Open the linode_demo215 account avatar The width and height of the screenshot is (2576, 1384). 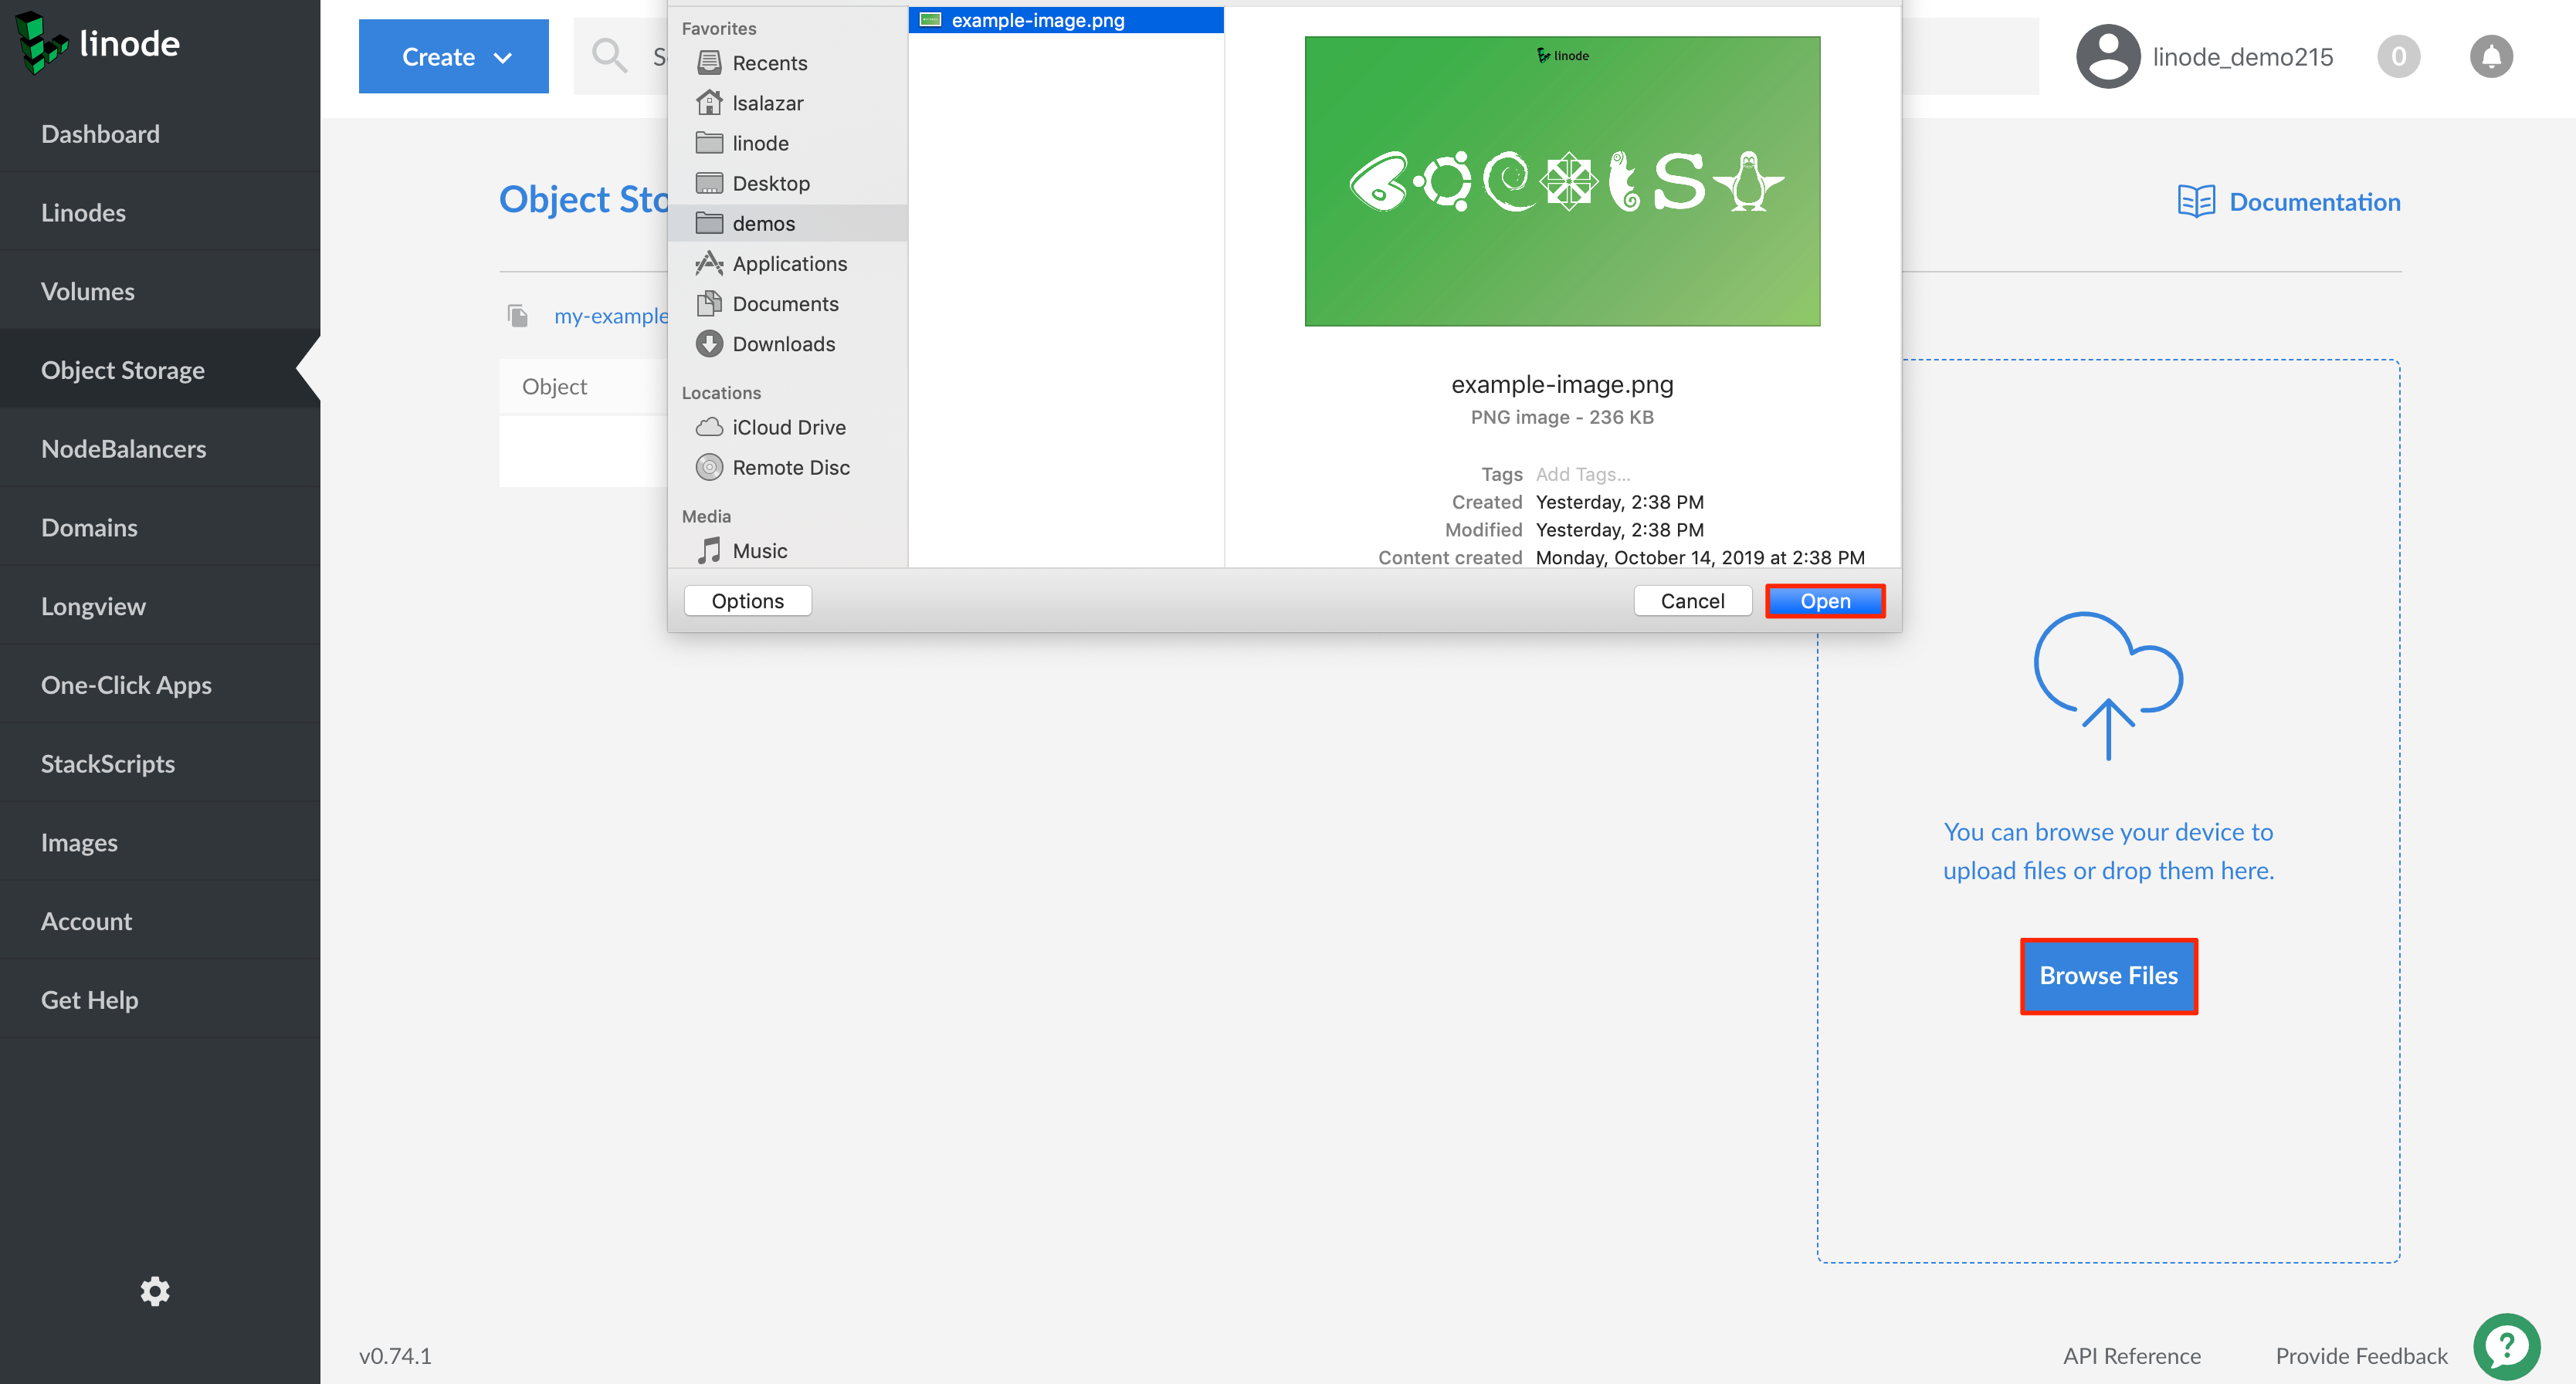(x=2108, y=56)
